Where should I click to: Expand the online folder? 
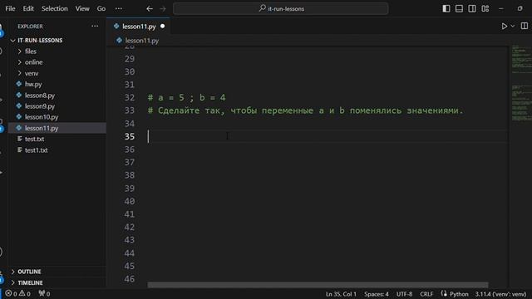(x=33, y=62)
